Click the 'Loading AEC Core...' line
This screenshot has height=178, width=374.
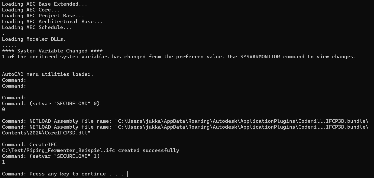(x=31, y=10)
